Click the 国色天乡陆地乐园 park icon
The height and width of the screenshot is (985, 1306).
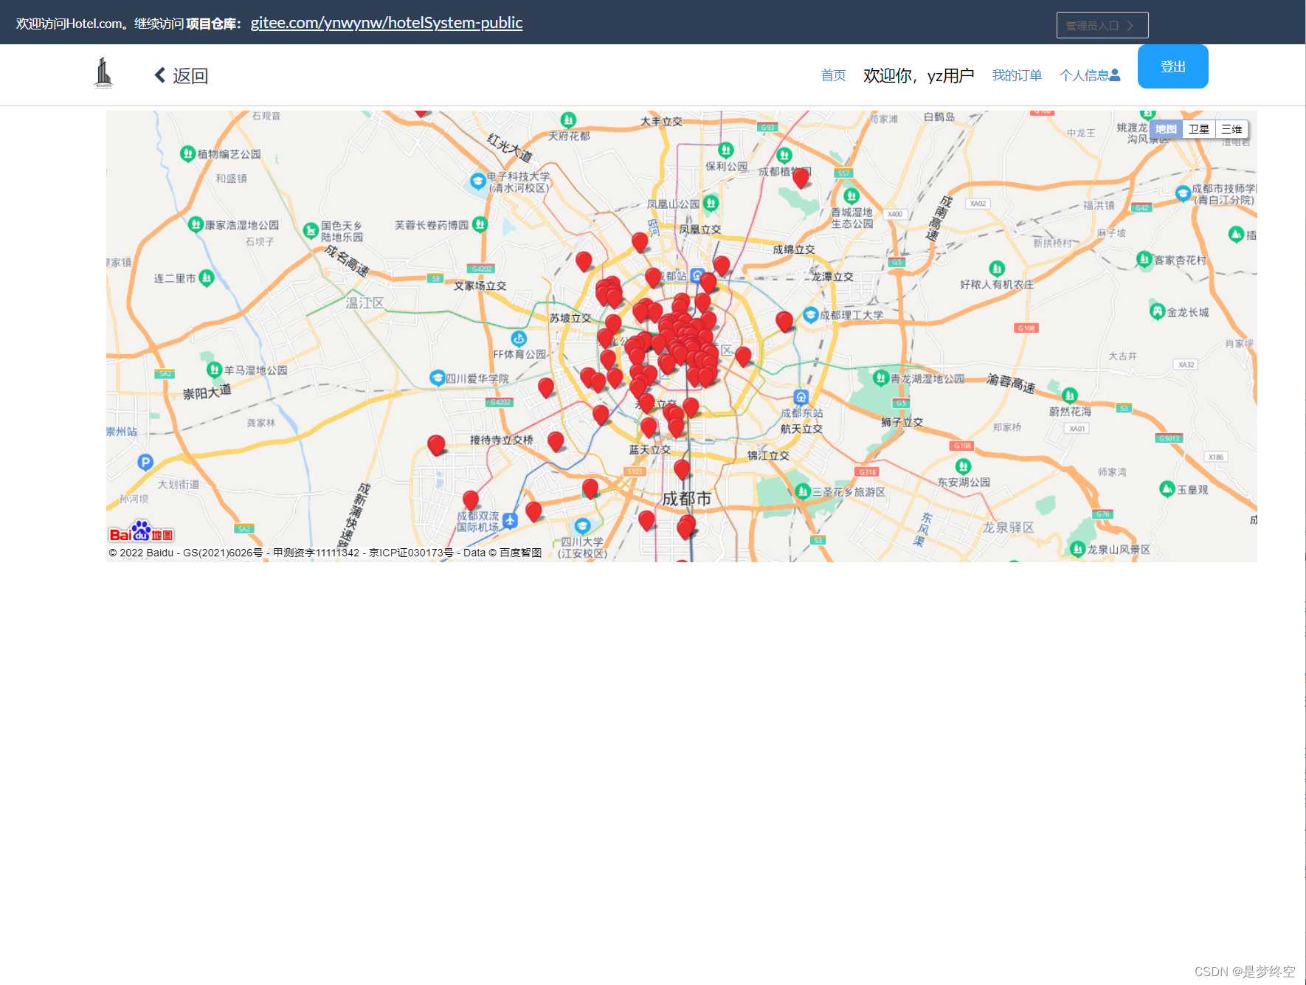[311, 230]
